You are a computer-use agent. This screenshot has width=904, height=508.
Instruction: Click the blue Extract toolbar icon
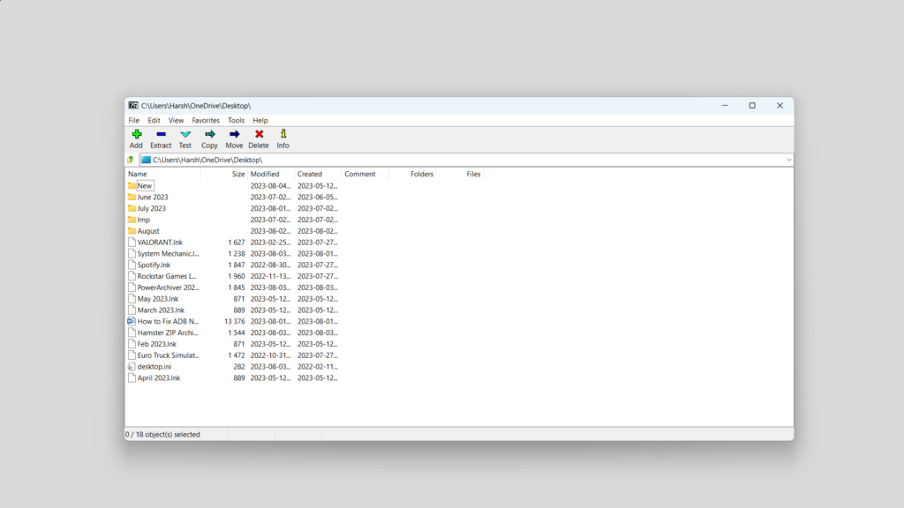[161, 135]
